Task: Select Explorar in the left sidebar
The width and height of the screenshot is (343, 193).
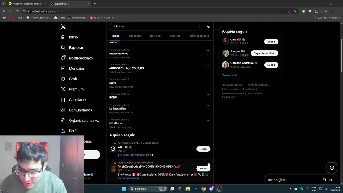Action: click(72, 47)
